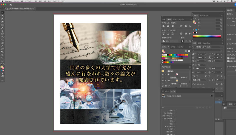Select the Selection tool (black arrow)
The image size is (236, 135).
click(x=2, y=13)
